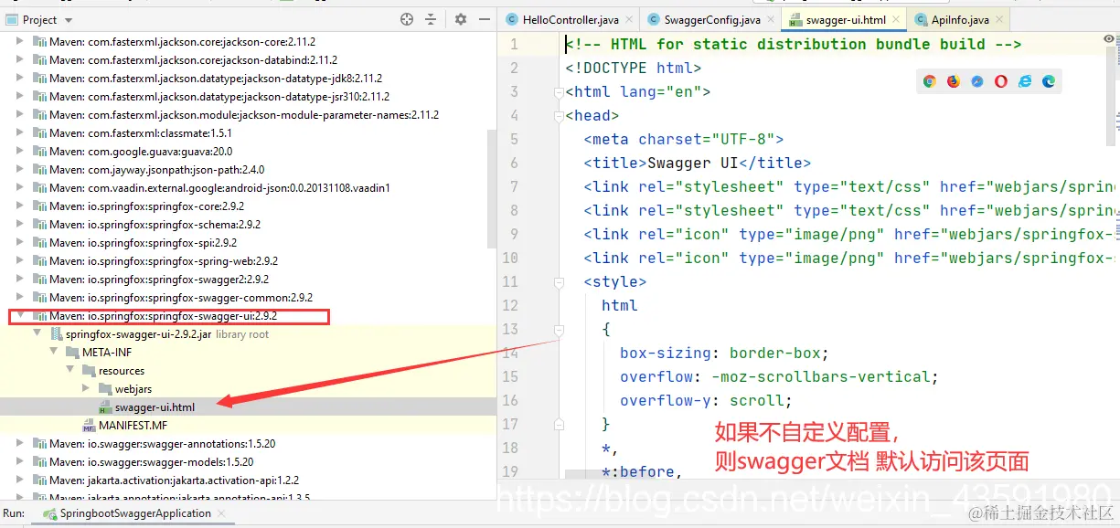Screen dimensions: 1120x528
Task: Fold the CSS block on line 13
Action: click(x=559, y=330)
